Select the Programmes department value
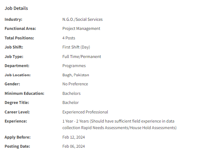Viewport: 215px width, 151px height. (74, 66)
